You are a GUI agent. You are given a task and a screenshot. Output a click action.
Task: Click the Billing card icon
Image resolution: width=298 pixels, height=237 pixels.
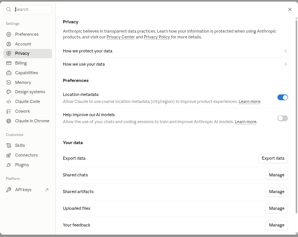(x=9, y=63)
